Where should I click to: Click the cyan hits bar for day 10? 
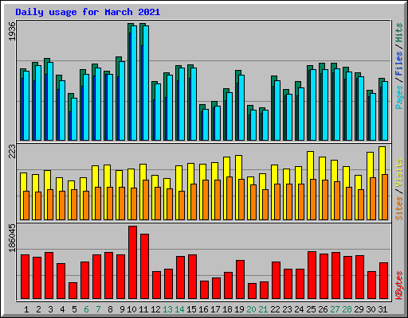coord(134,83)
